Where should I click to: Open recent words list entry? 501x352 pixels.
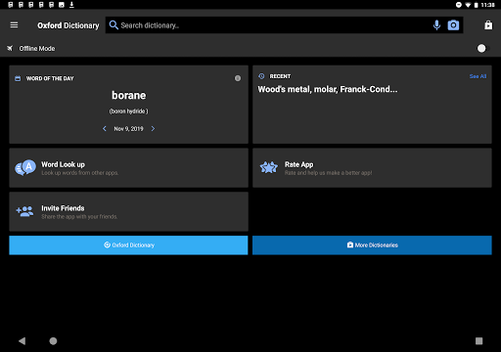pyautogui.click(x=328, y=89)
